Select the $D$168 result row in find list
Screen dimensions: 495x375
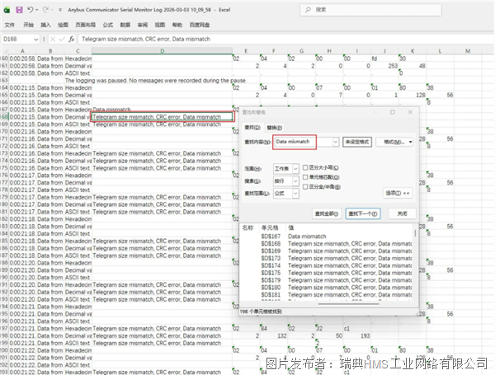[328, 243]
